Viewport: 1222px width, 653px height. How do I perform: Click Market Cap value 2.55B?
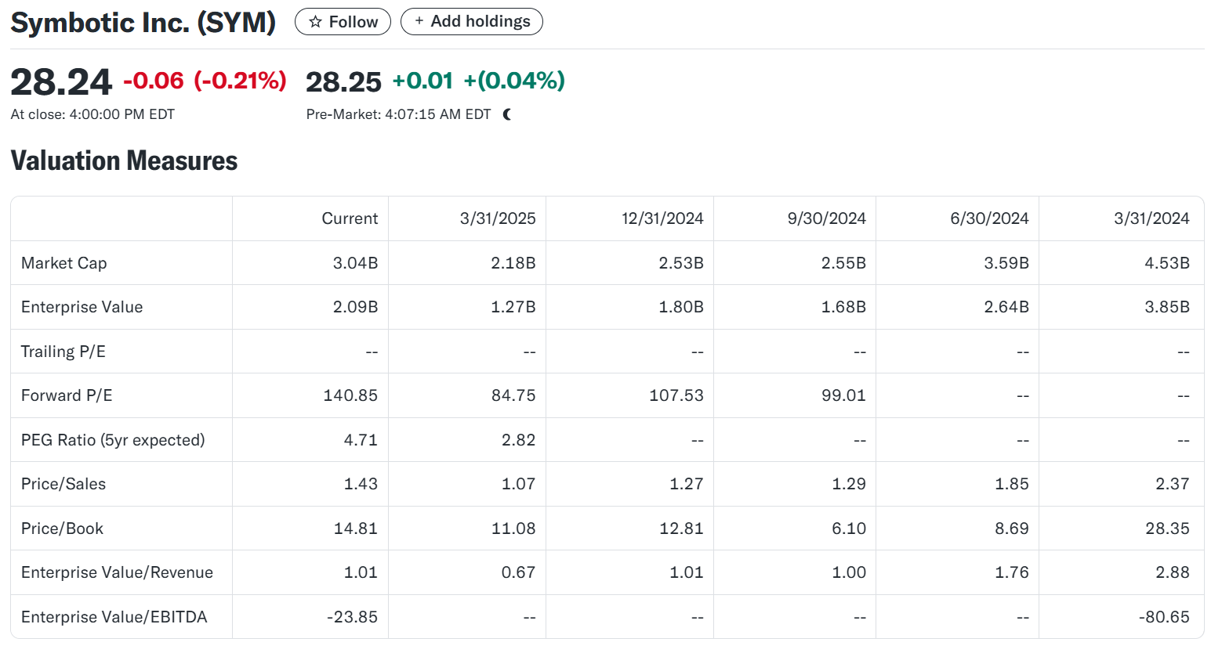click(x=843, y=263)
